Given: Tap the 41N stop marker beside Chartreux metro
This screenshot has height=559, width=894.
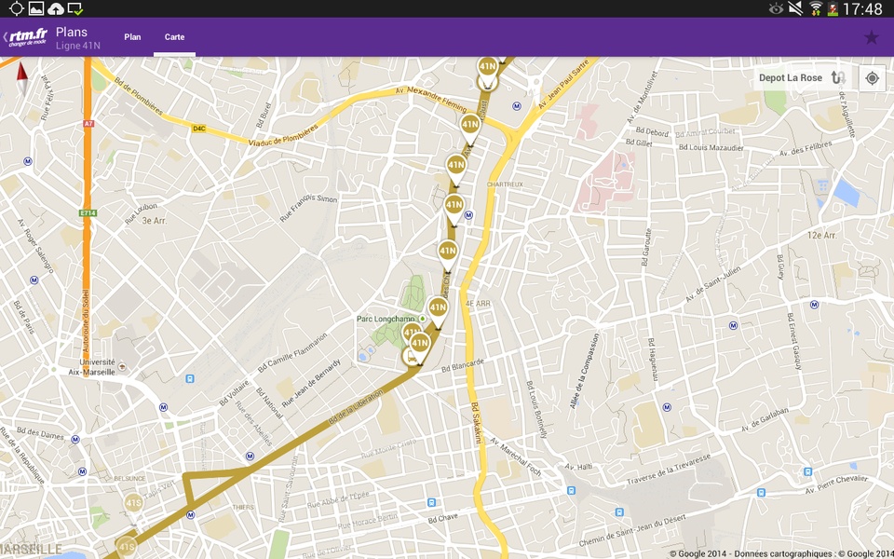Looking at the screenshot, I should [454, 209].
